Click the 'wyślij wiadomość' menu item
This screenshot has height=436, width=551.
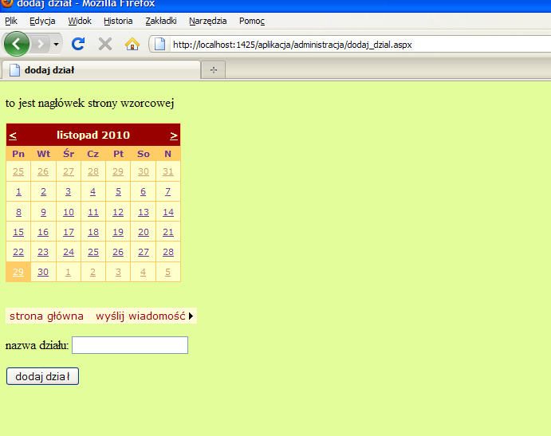coord(140,316)
